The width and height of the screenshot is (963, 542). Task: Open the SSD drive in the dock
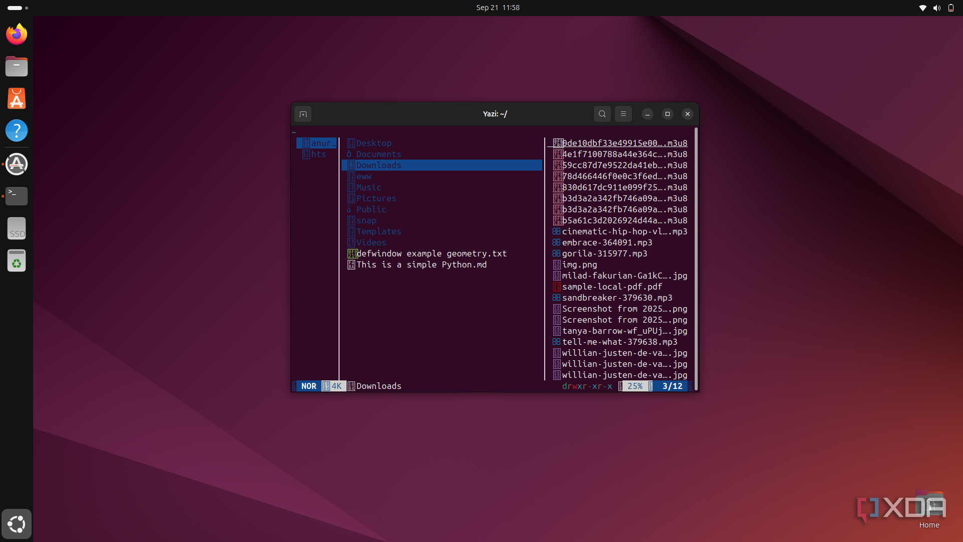pyautogui.click(x=17, y=228)
